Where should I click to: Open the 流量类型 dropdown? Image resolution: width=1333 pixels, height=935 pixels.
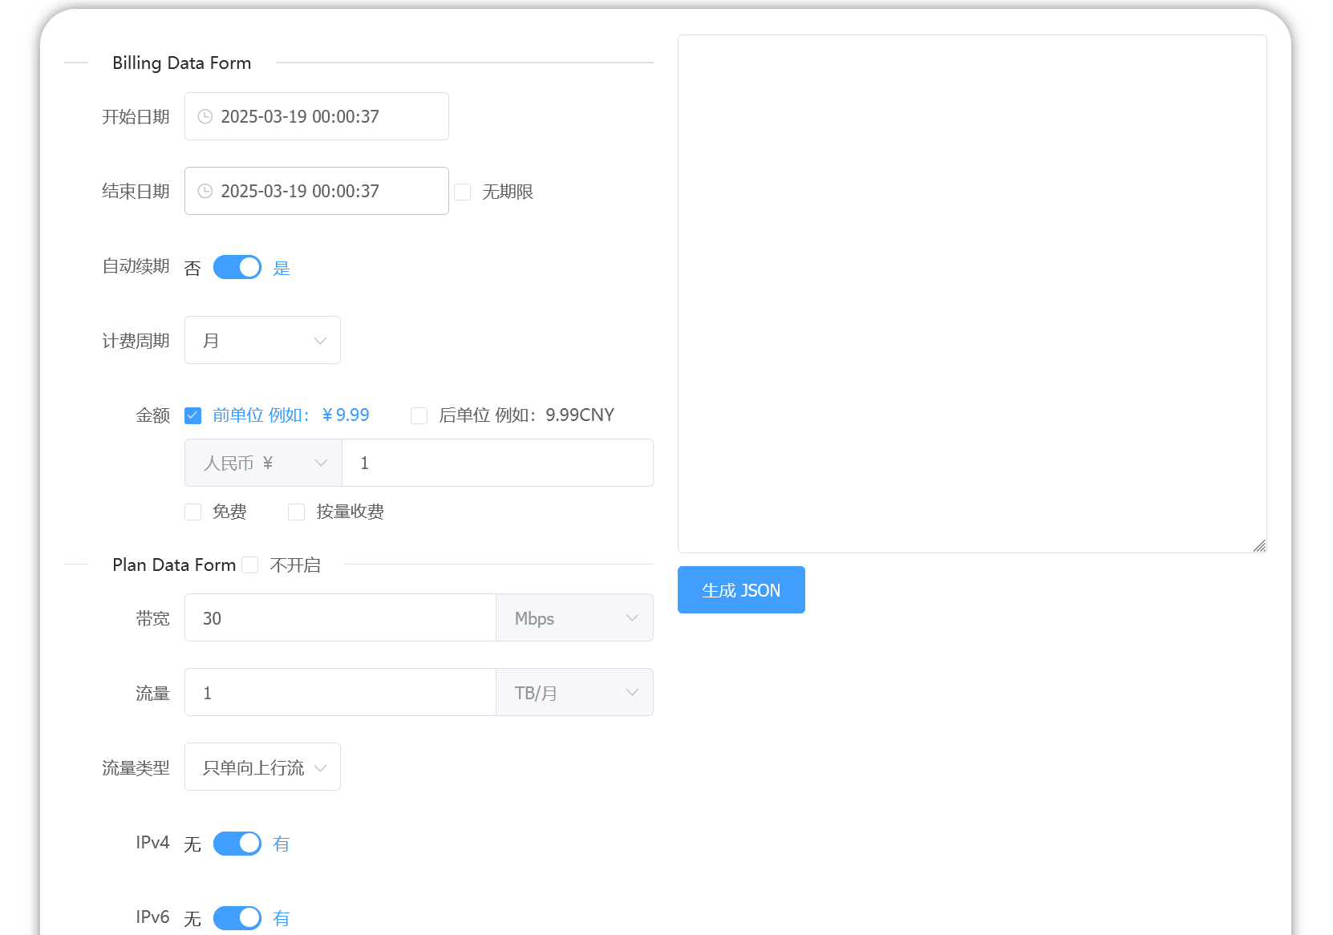[262, 767]
